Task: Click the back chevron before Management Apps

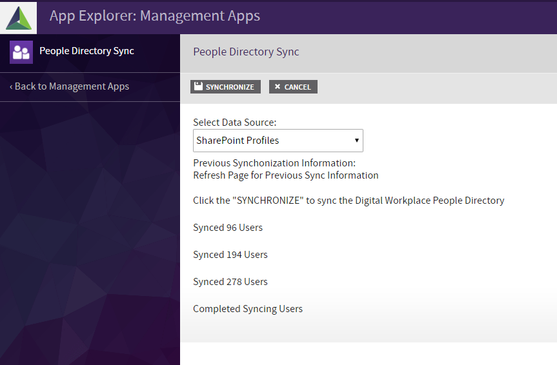Action: click(11, 86)
